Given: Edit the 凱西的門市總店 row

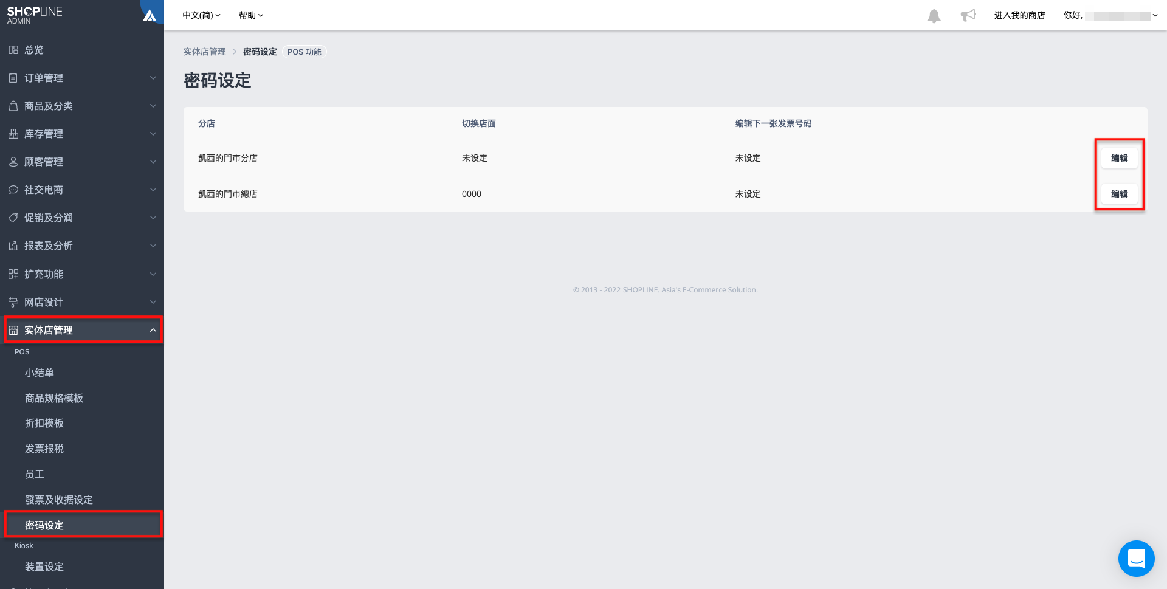Looking at the screenshot, I should 1119,194.
